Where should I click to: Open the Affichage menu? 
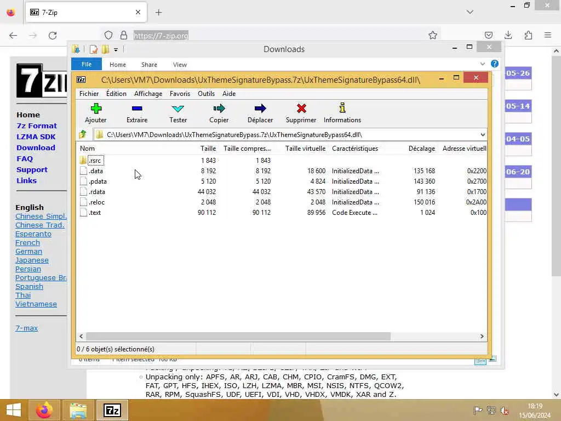click(x=148, y=94)
